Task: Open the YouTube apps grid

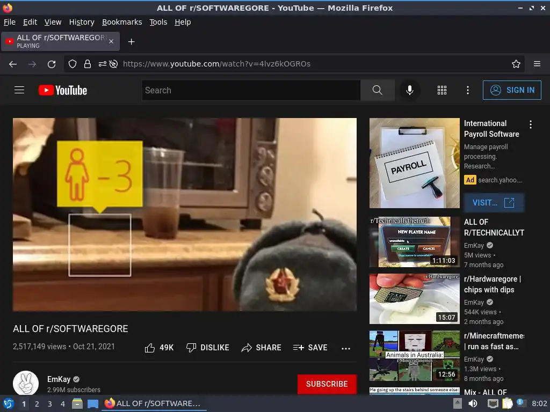Action: pyautogui.click(x=442, y=90)
